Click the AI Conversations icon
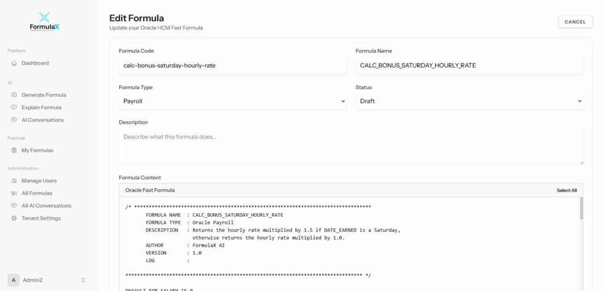 14,120
